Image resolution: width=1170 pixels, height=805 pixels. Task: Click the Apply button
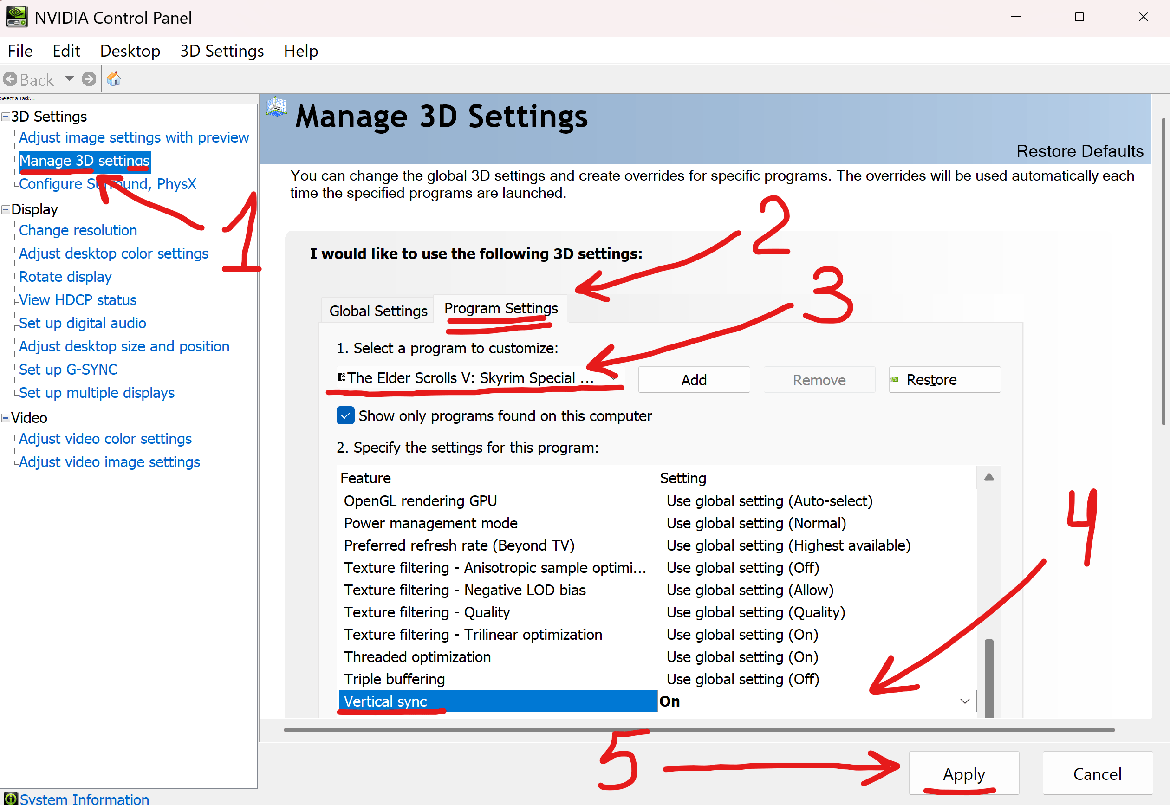(x=964, y=774)
